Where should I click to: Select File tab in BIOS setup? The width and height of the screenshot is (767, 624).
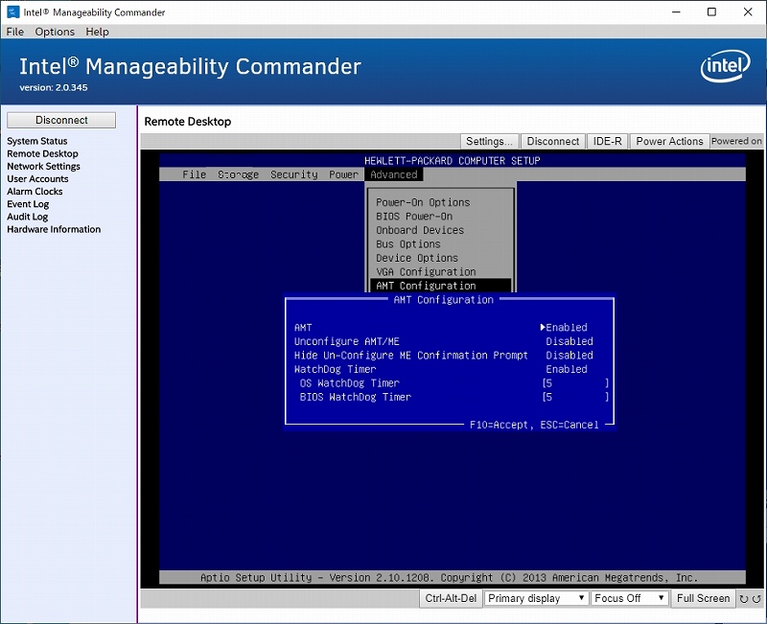[x=195, y=174]
